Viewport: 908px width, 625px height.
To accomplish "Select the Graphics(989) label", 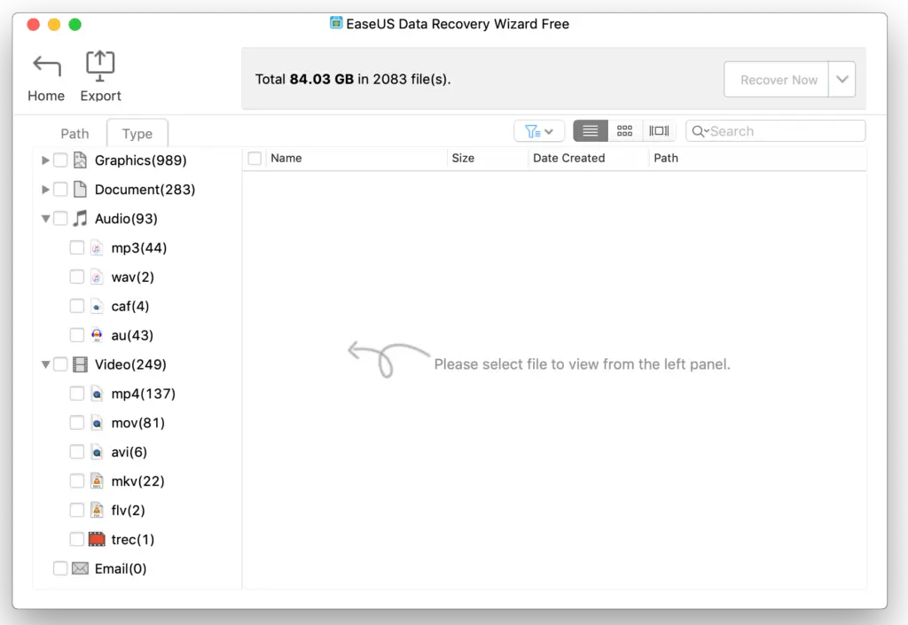I will [141, 160].
